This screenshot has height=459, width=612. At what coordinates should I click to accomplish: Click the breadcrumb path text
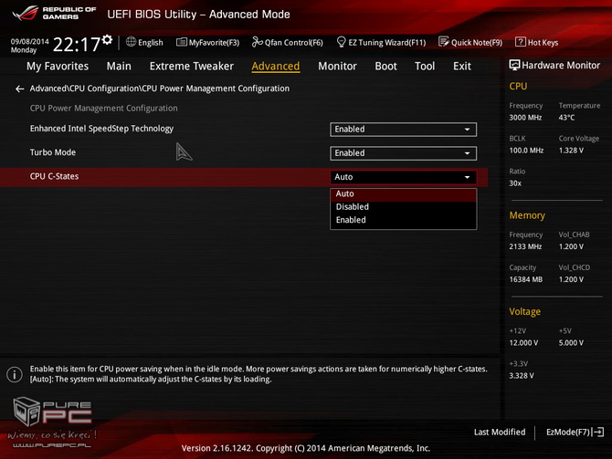(160, 89)
